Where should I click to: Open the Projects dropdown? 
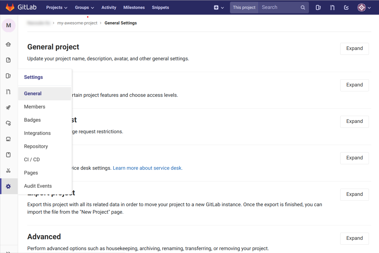[57, 7]
